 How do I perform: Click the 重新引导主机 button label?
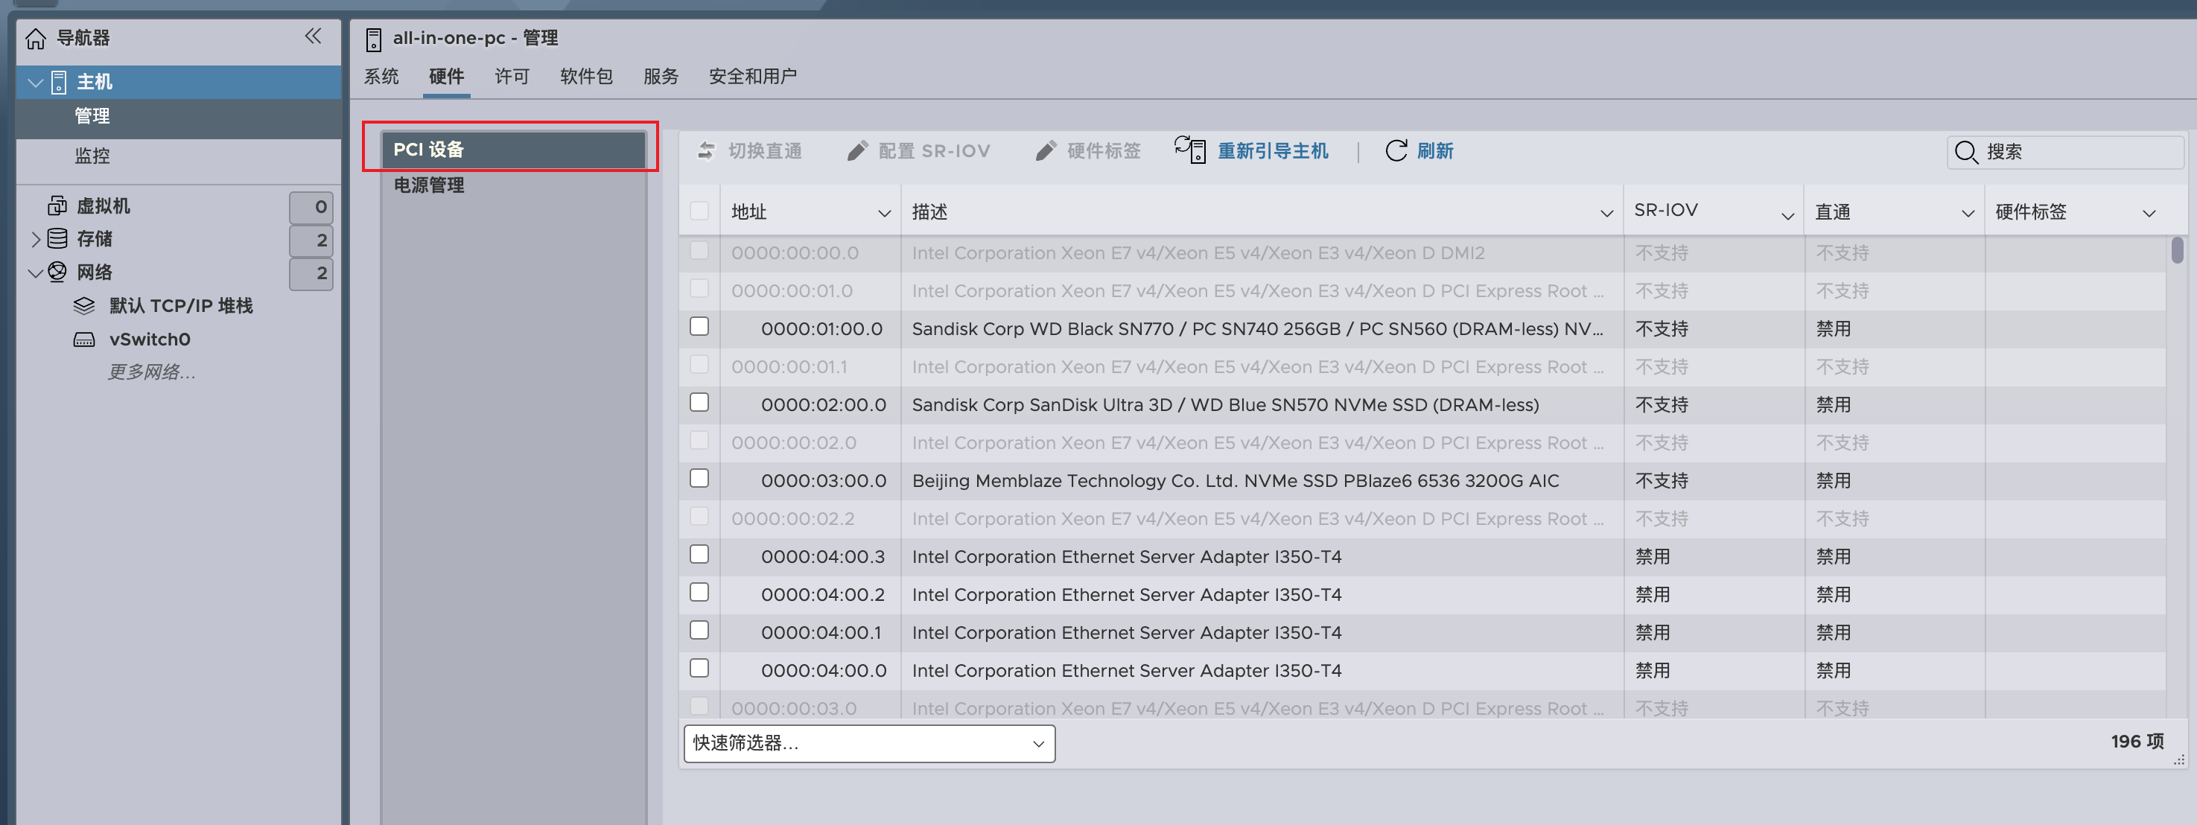click(1273, 151)
